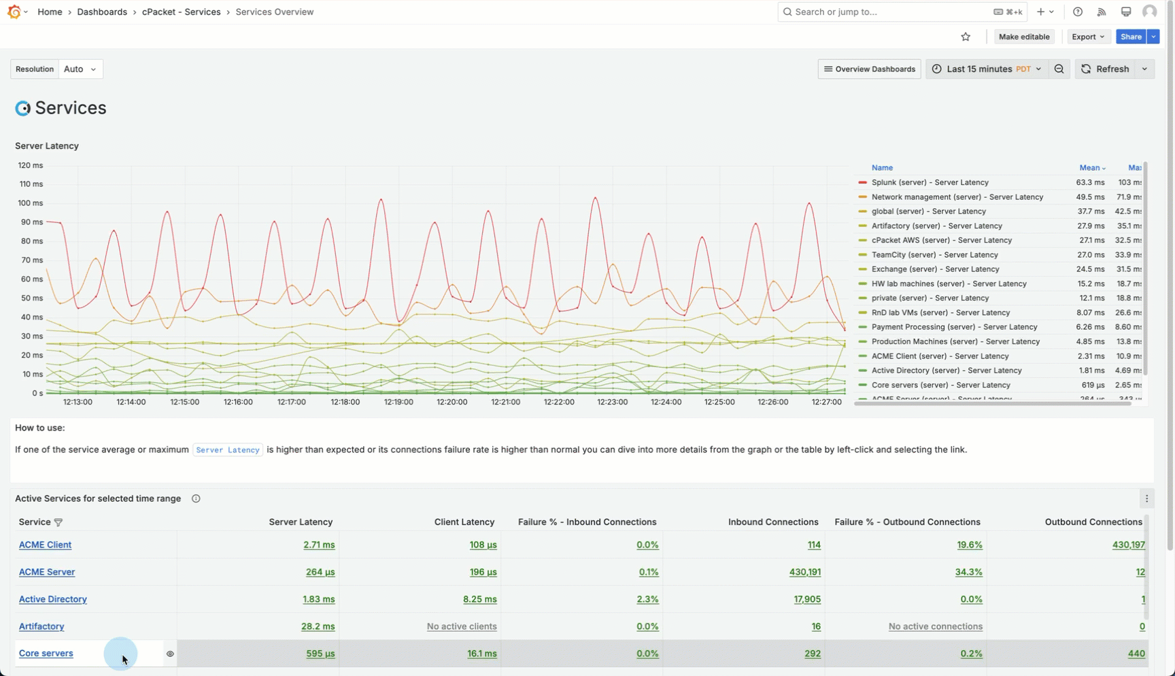1175x676 pixels.
Task: Toggle global (server) legend series
Action: tap(929, 212)
